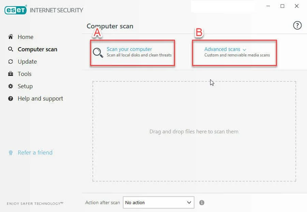Click the Home house icon

[x=11, y=37]
